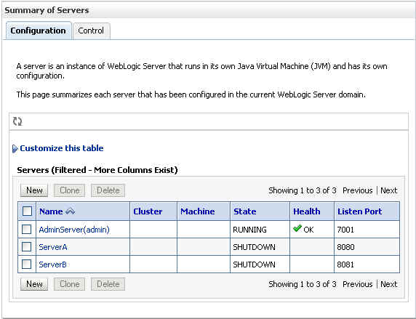Open the ServerA link
Screen dimensions: 416x319
[53, 247]
